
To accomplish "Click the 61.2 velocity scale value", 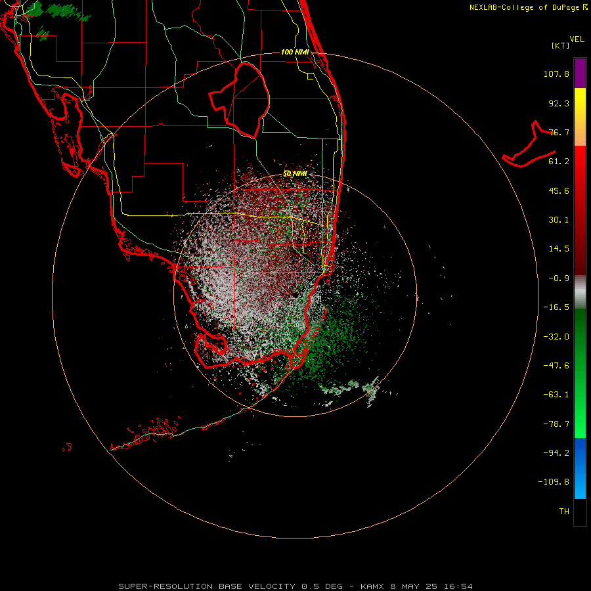I will click(x=559, y=162).
